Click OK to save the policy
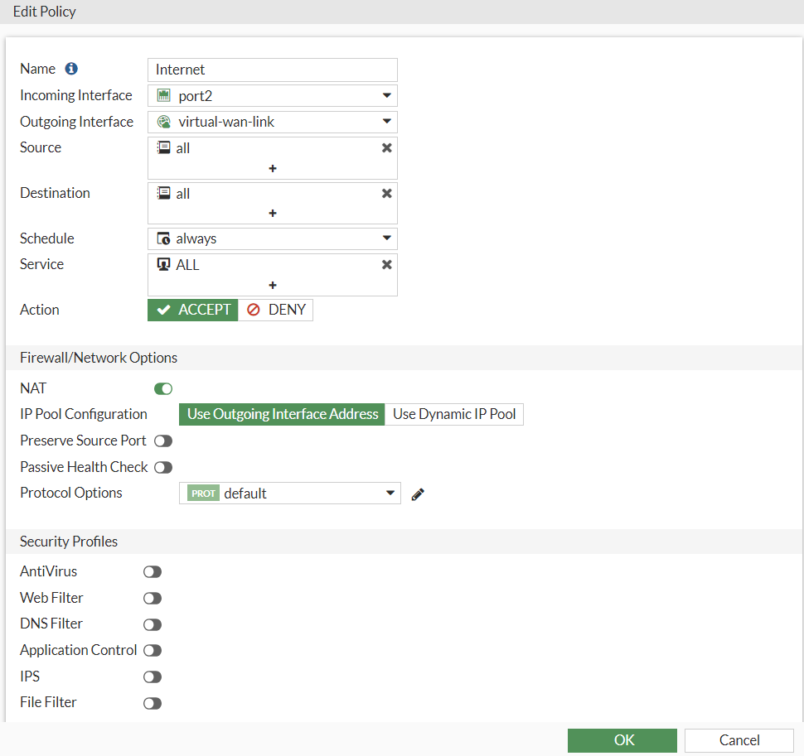804x756 pixels. (x=622, y=740)
